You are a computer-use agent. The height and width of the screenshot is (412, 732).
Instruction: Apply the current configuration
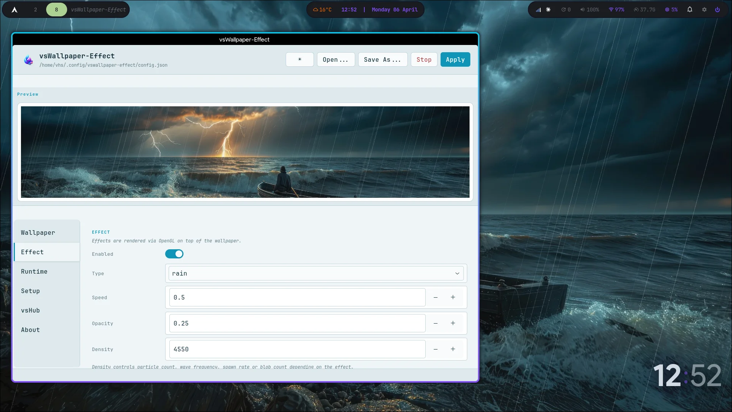tap(455, 59)
